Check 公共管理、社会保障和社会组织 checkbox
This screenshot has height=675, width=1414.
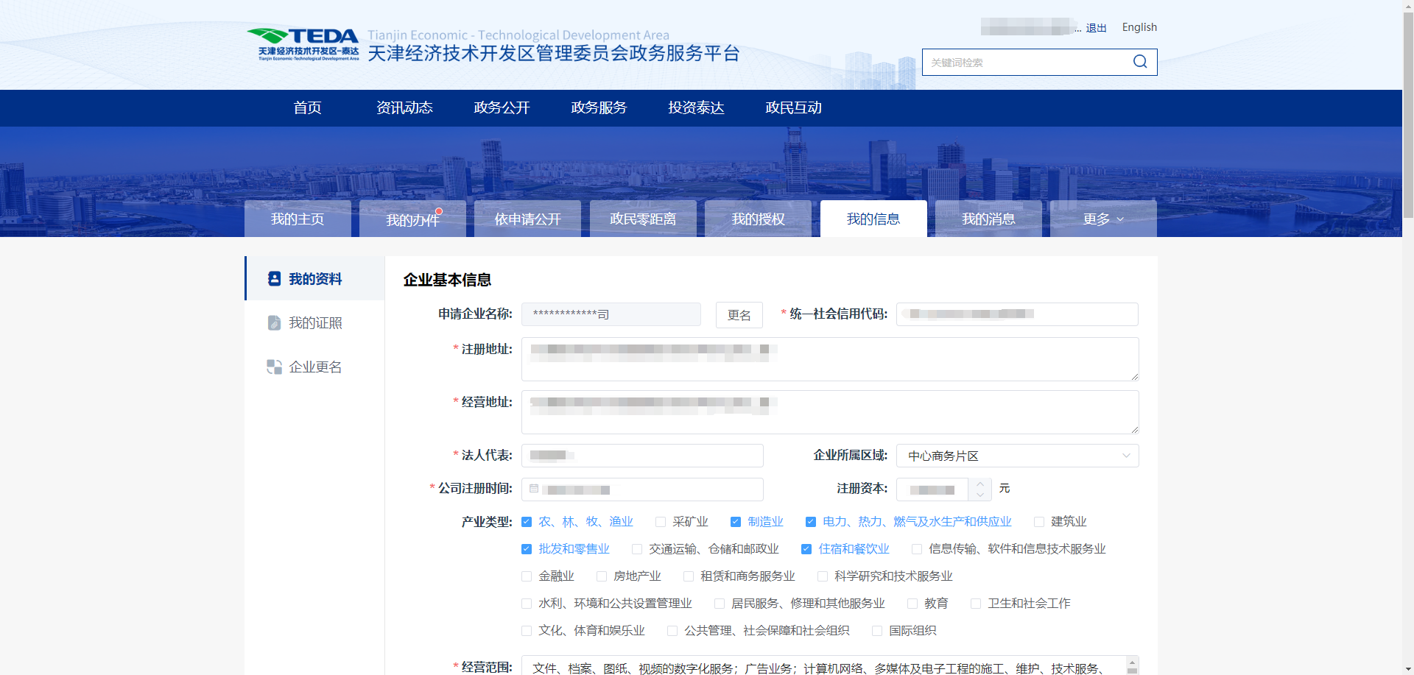pyautogui.click(x=672, y=631)
